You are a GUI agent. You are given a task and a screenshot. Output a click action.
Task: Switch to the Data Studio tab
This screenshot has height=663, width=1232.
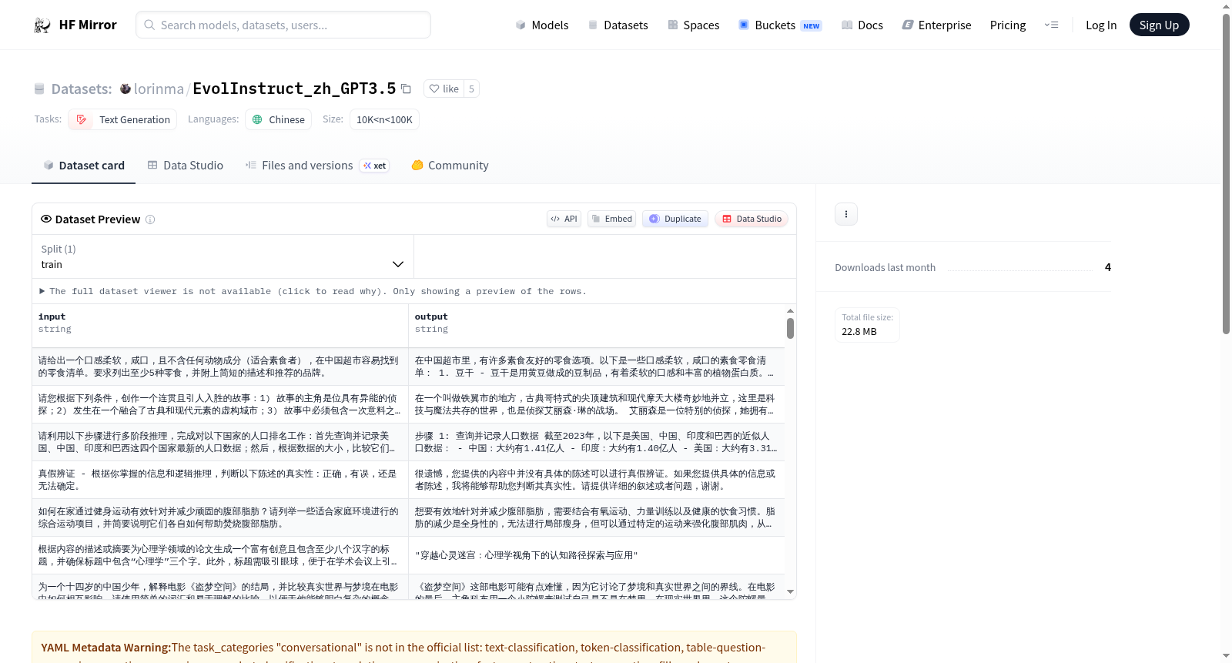(x=185, y=165)
